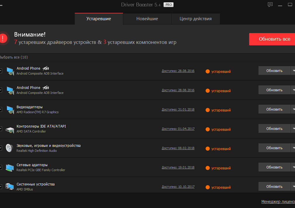This screenshot has width=295, height=208.
Task: Click the Видеоадаптеры display adapter icon
Action: 10,110
